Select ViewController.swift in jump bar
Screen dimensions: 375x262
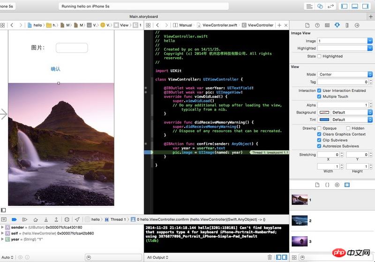(x=217, y=25)
